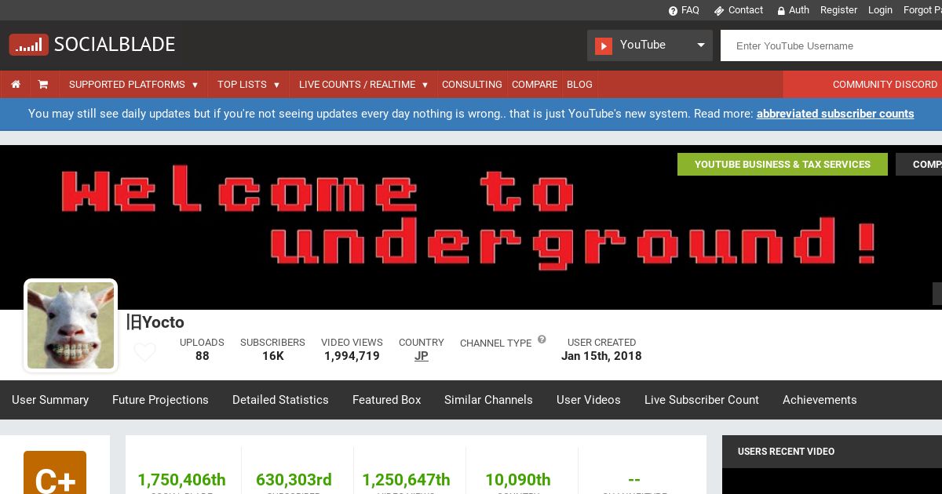
Task: Open Consulting menu item
Action: (472, 85)
